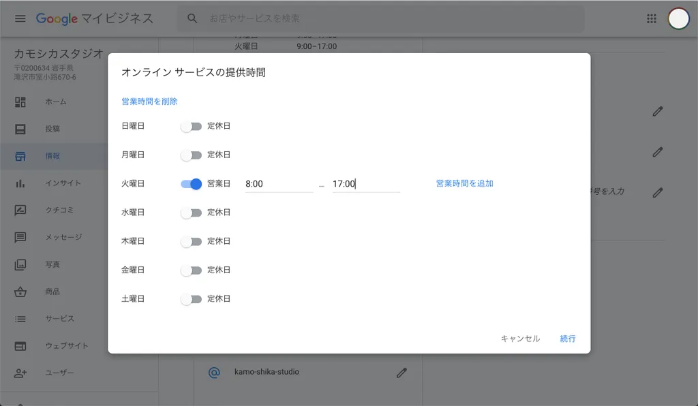
Task: Click the 商品 shopping basket icon
Action: [x=20, y=292]
